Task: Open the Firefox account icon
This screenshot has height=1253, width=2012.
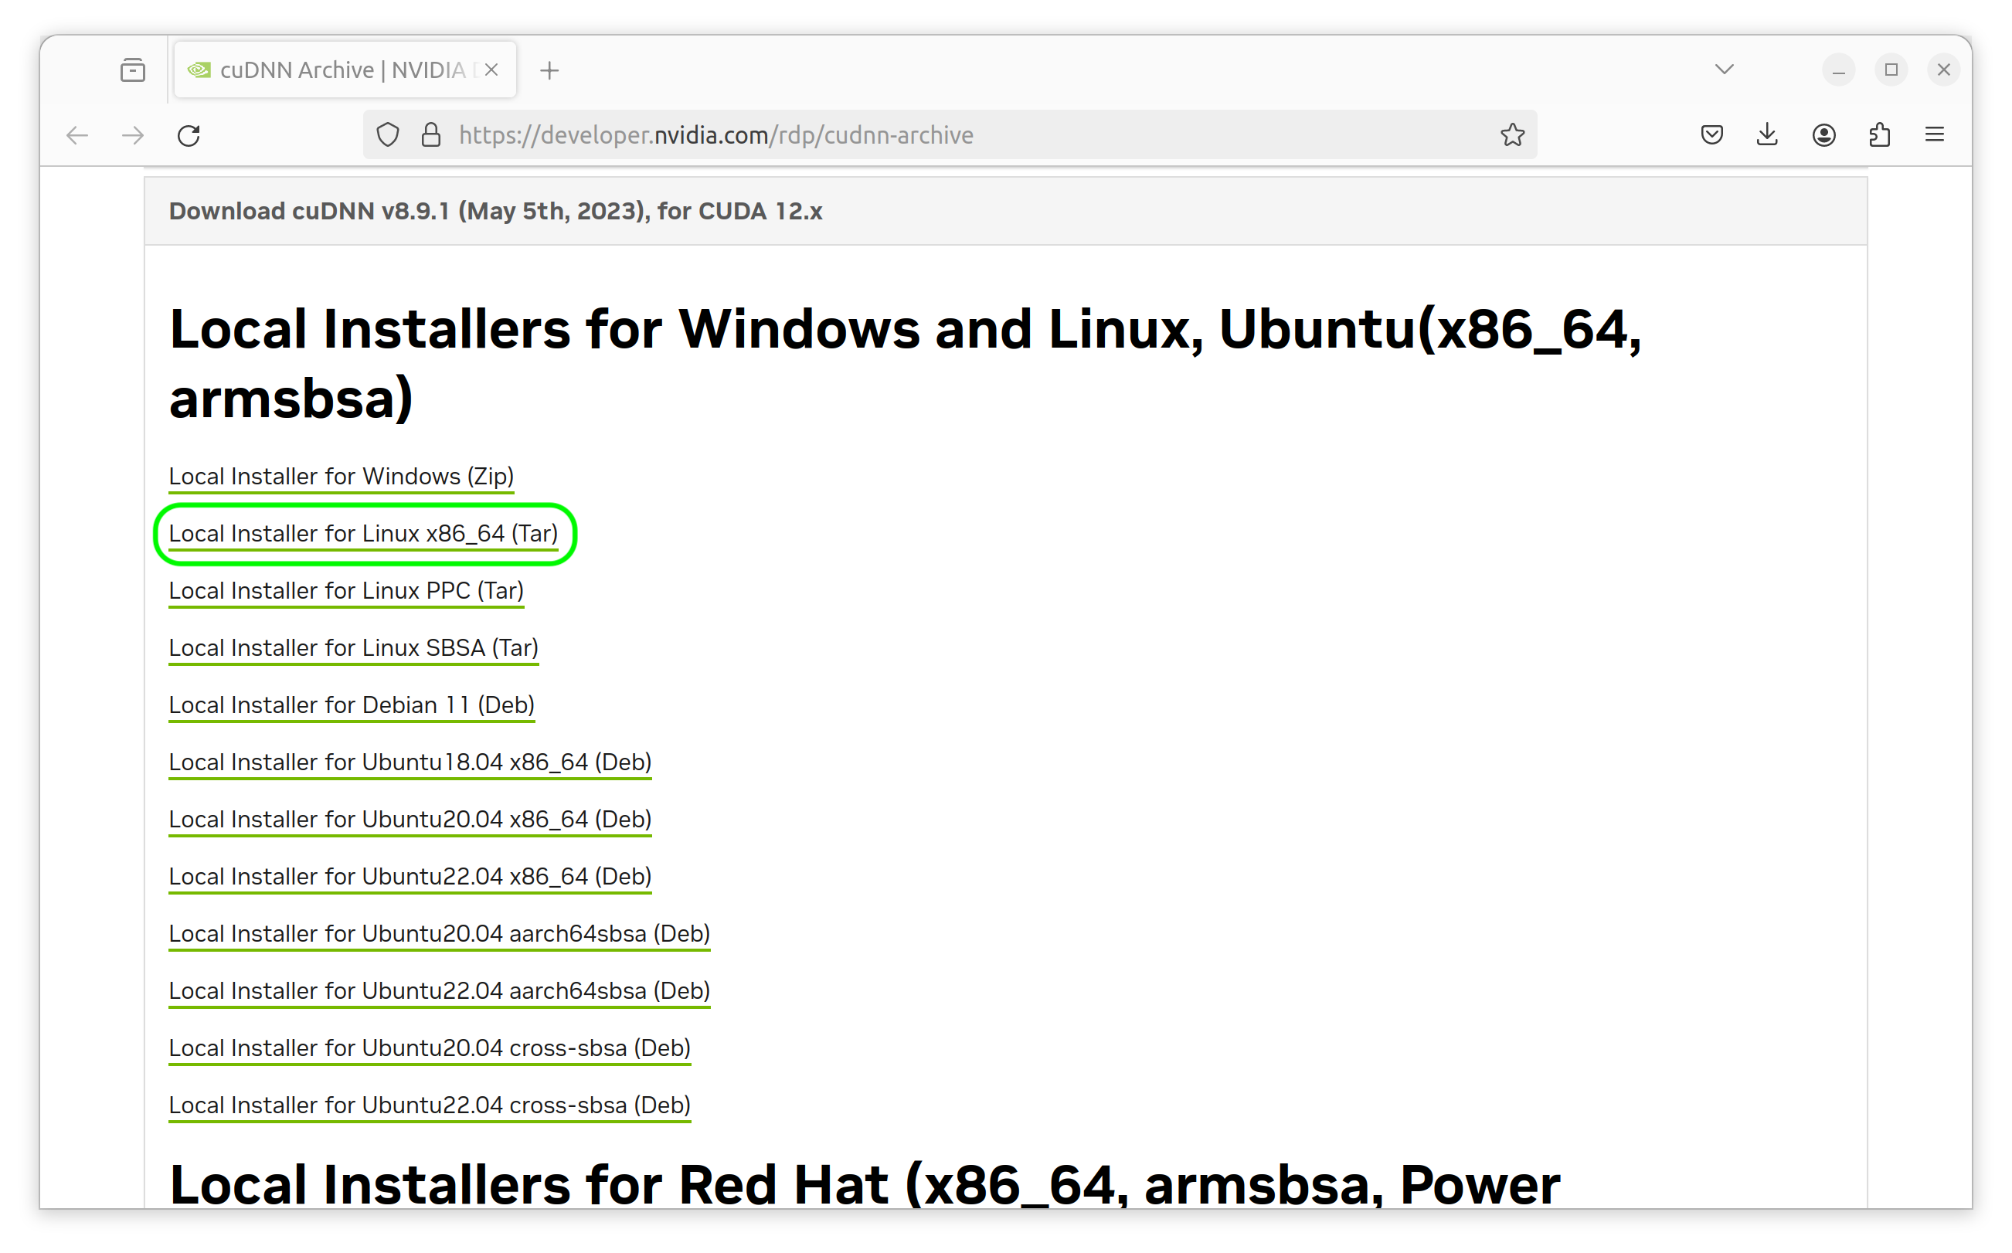Action: coord(1824,135)
